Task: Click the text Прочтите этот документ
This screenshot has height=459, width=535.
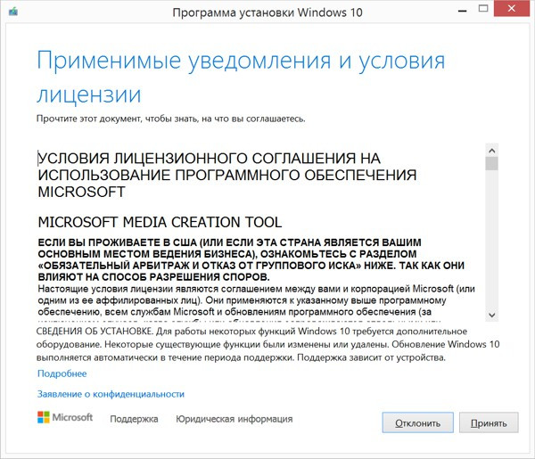Action: (171, 119)
